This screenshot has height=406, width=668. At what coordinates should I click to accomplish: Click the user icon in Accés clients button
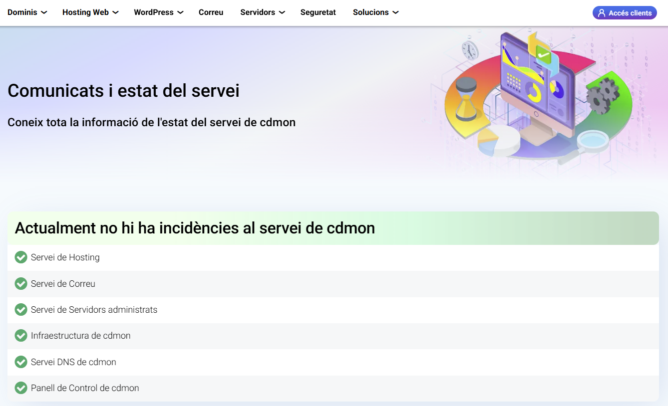point(602,13)
